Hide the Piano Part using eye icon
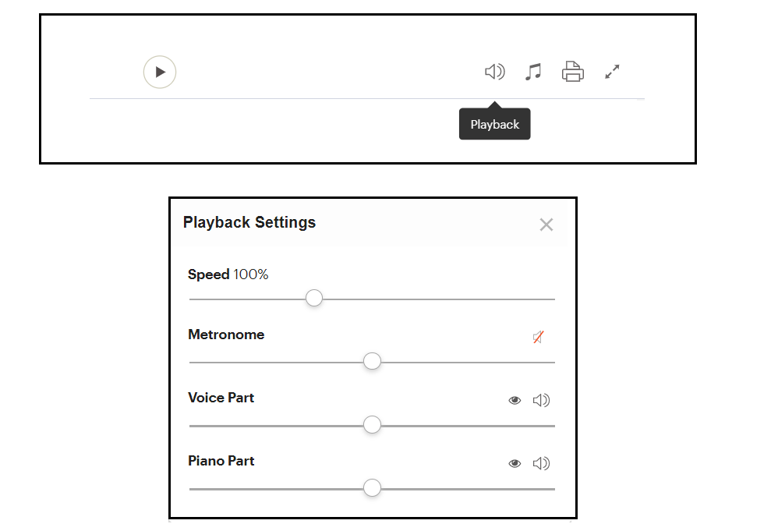The height and width of the screenshot is (531, 778). point(515,463)
